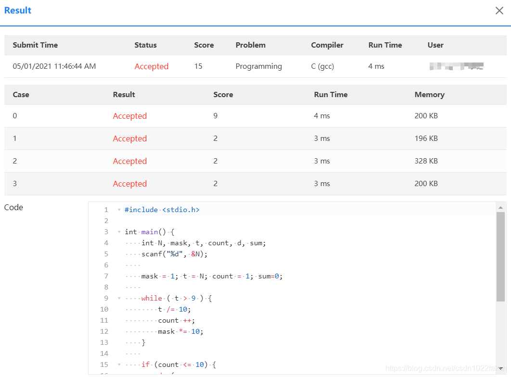
Task: Click the 'count ++;' code line
Action: coord(176,320)
